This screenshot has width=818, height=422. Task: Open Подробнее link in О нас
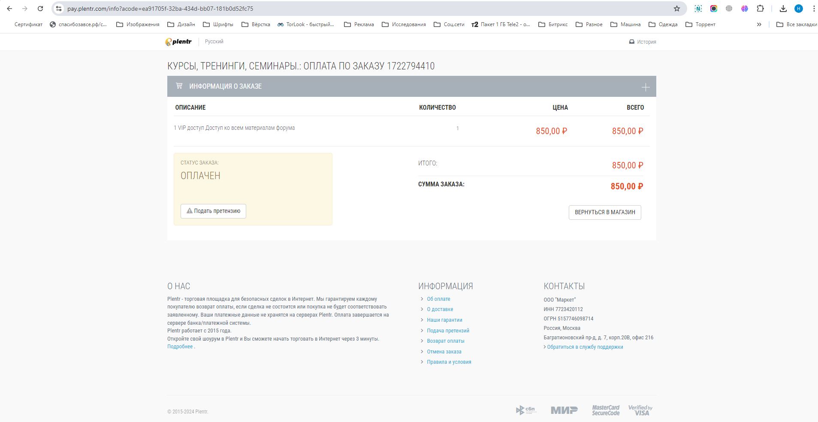[x=180, y=347]
